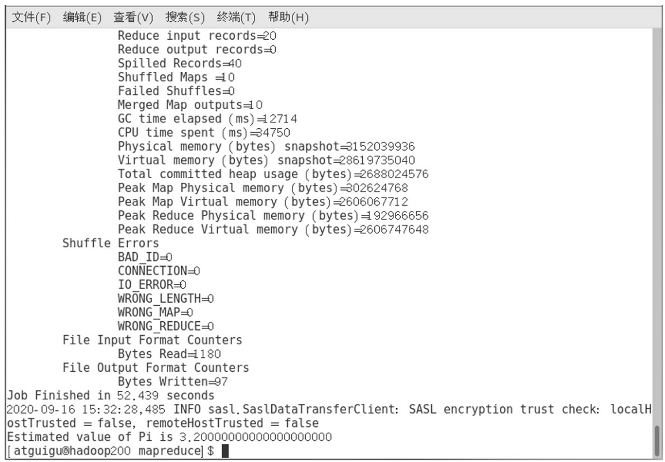
Task: Click the Bytes Read=1180 line
Action: tap(170, 354)
